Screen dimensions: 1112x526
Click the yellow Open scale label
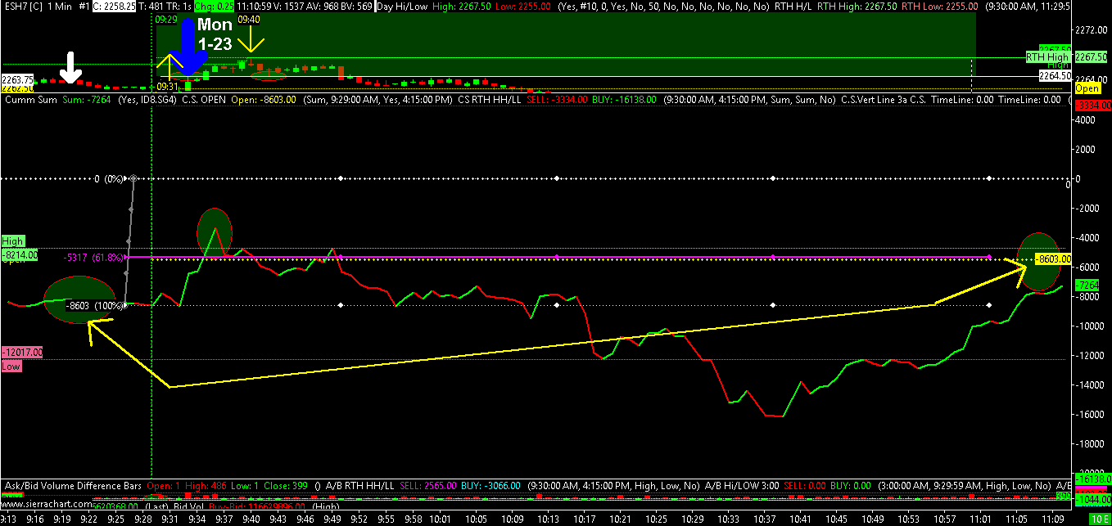1087,88
